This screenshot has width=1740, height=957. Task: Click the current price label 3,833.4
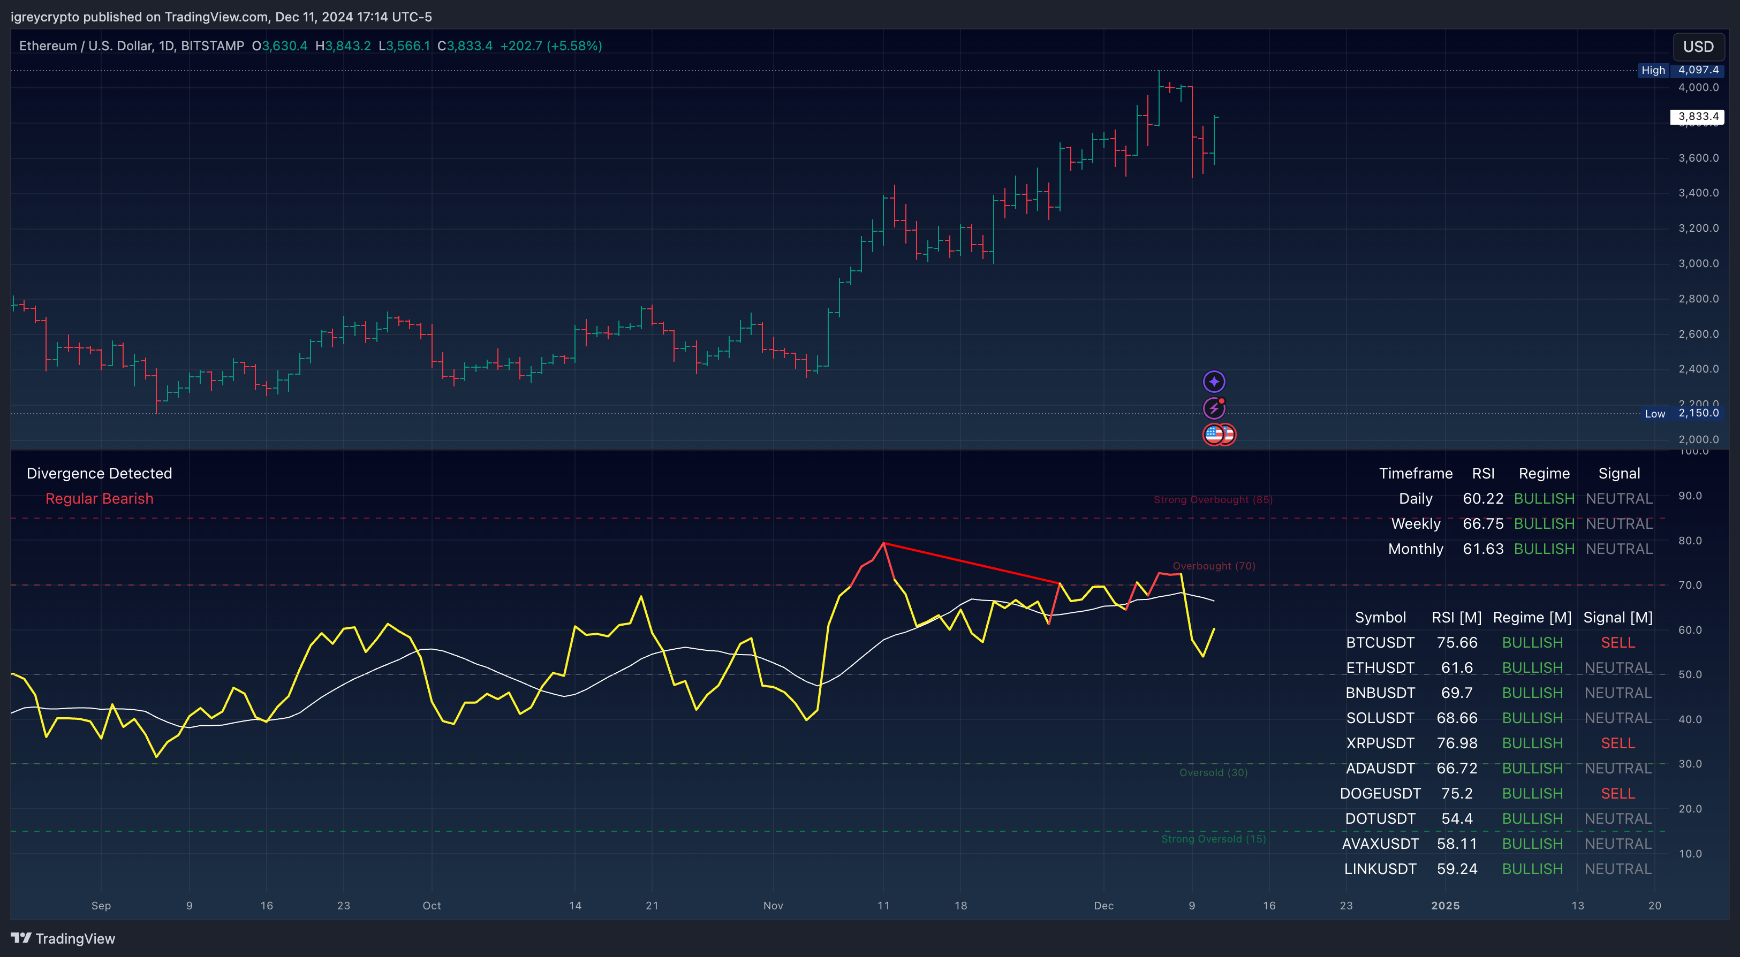[1698, 117]
